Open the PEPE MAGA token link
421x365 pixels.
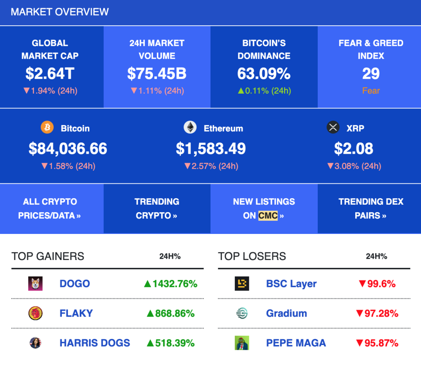(x=296, y=343)
